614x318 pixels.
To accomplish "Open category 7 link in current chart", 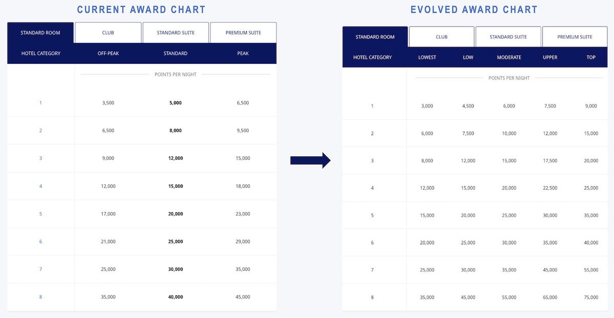I will [41, 269].
